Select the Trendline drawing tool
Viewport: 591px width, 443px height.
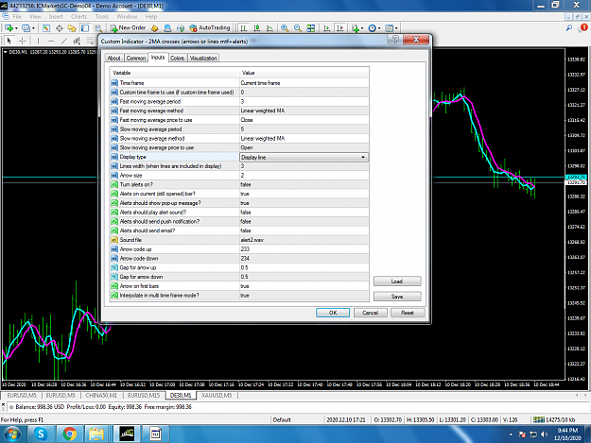[64, 41]
